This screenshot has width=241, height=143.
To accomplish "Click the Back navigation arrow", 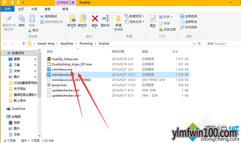I will click(5, 44).
